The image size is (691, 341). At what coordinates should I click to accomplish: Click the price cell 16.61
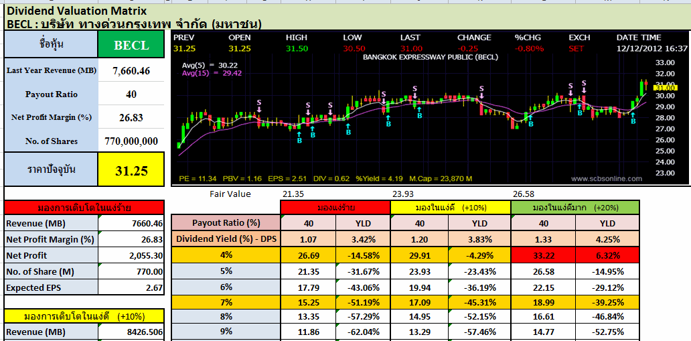[544, 316]
